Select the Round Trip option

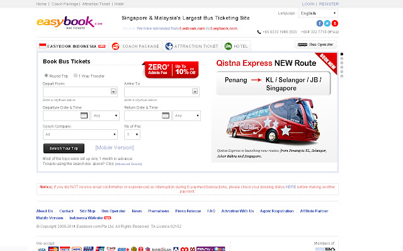46,75
